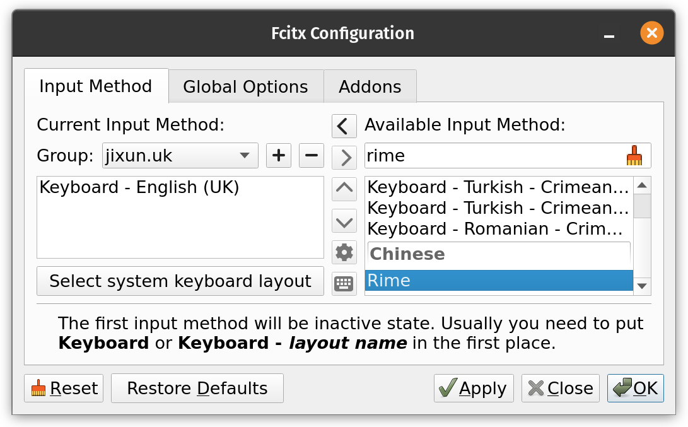Click the right arrow to remove input method
The width and height of the screenshot is (688, 427).
[344, 157]
